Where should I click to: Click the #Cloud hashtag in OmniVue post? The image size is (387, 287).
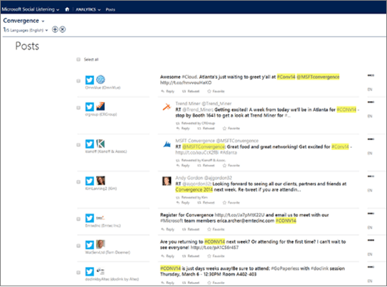click(190, 77)
